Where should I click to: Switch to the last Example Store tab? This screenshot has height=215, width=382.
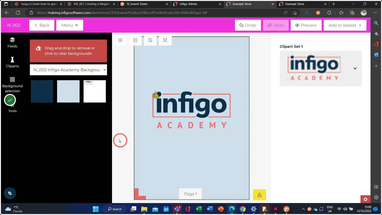click(302, 4)
